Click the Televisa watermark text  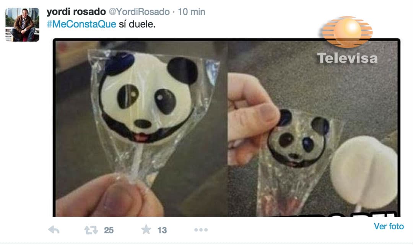pyautogui.click(x=347, y=58)
